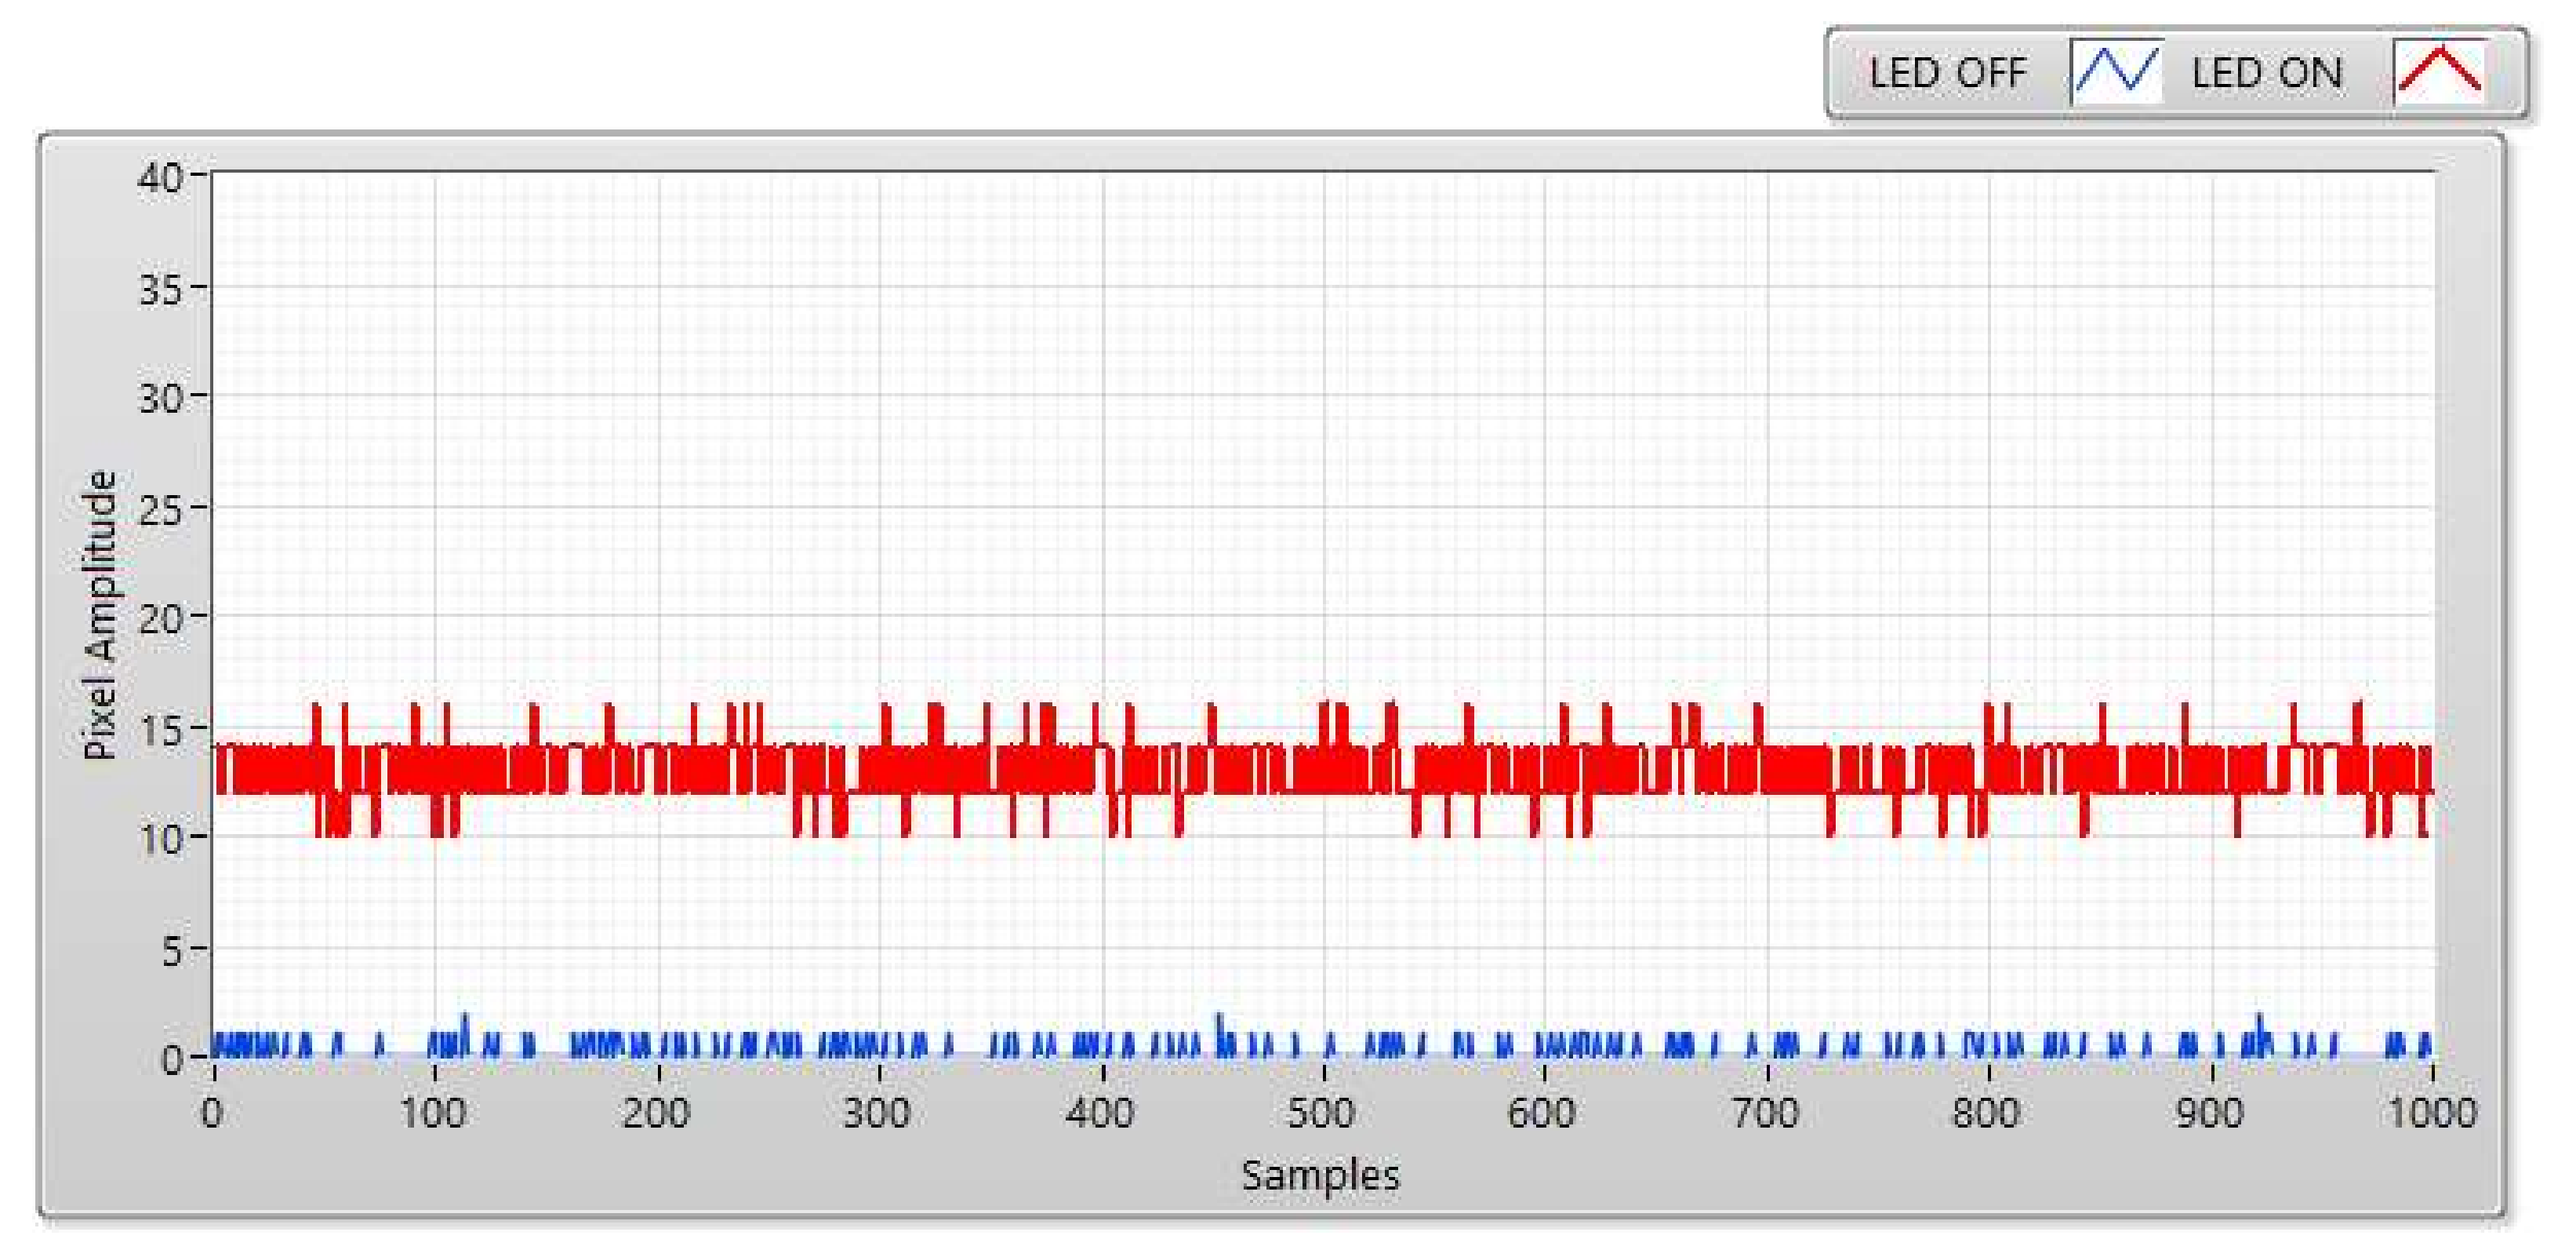Click the LED OFF blue plot icon
The width and height of the screenshot is (2576, 1250).
click(x=2117, y=71)
